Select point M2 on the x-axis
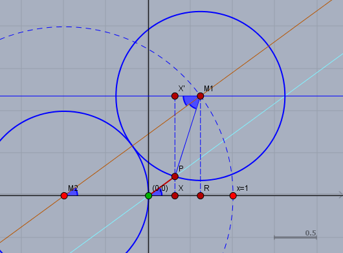Viewport: 343px width, 253px height. (64, 195)
